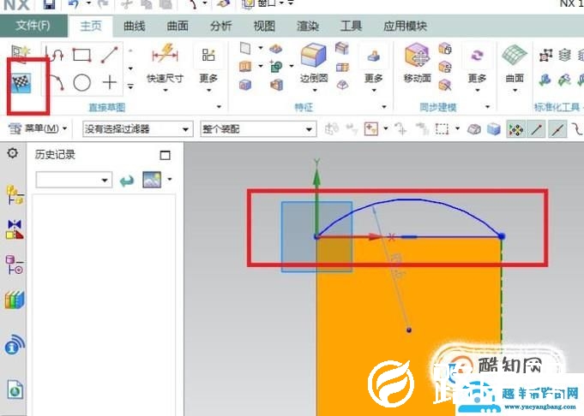Open the Part Navigator sidebar icon
This screenshot has height=416, width=584.
coord(15,264)
